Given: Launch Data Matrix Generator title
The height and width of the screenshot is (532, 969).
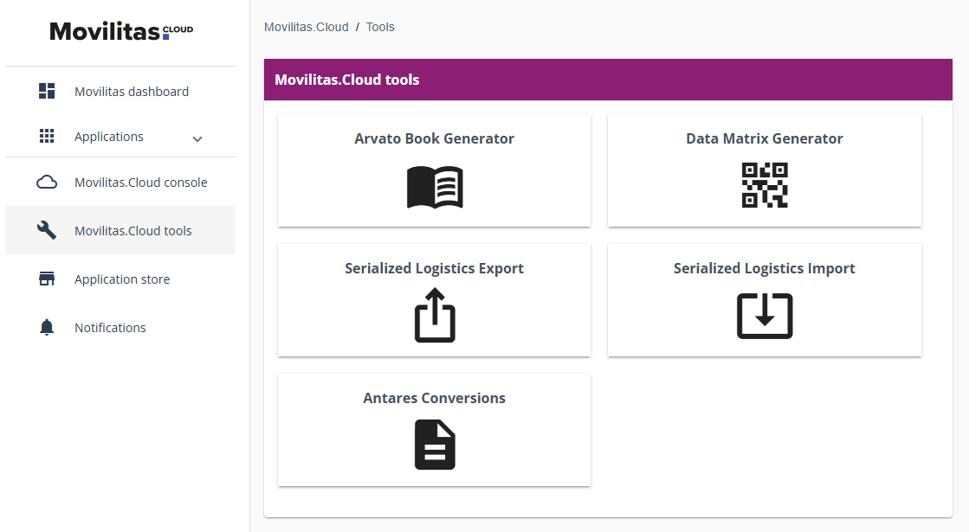Looking at the screenshot, I should click(765, 138).
